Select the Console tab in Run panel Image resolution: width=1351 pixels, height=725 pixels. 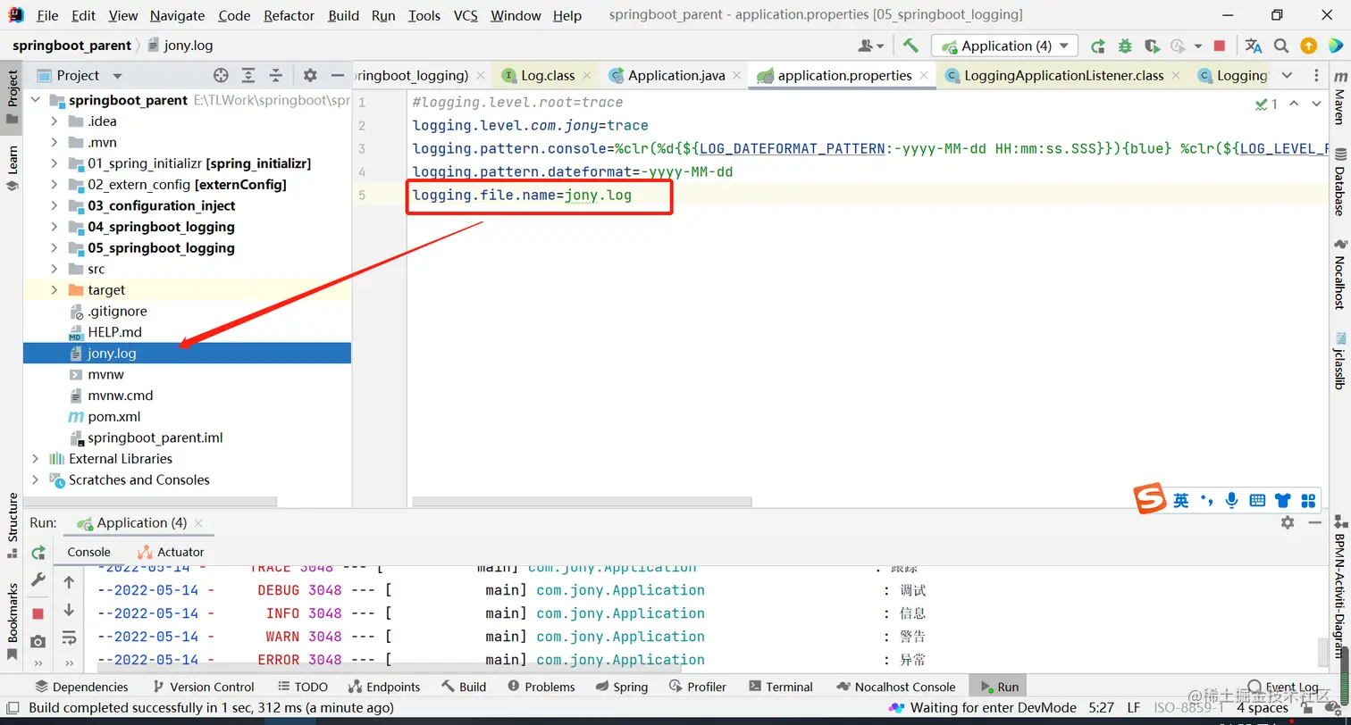pyautogui.click(x=88, y=552)
